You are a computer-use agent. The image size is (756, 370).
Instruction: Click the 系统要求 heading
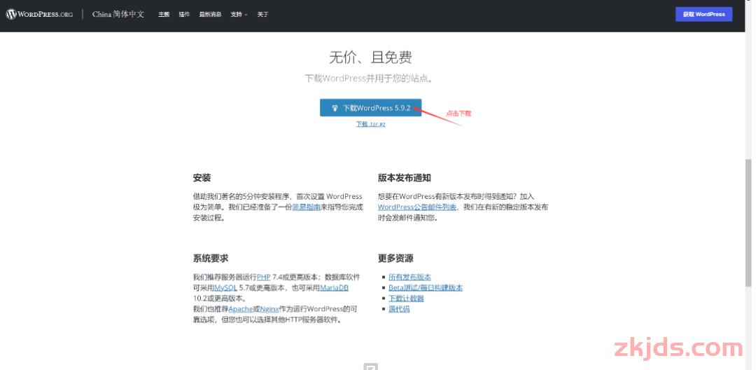[211, 258]
